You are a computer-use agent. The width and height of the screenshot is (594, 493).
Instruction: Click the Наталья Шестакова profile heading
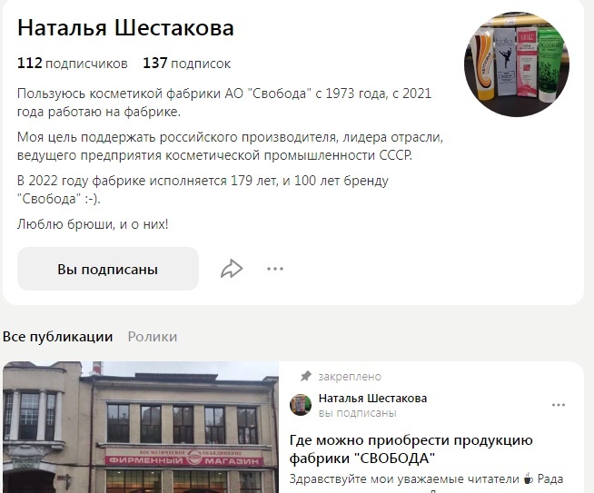(x=125, y=28)
